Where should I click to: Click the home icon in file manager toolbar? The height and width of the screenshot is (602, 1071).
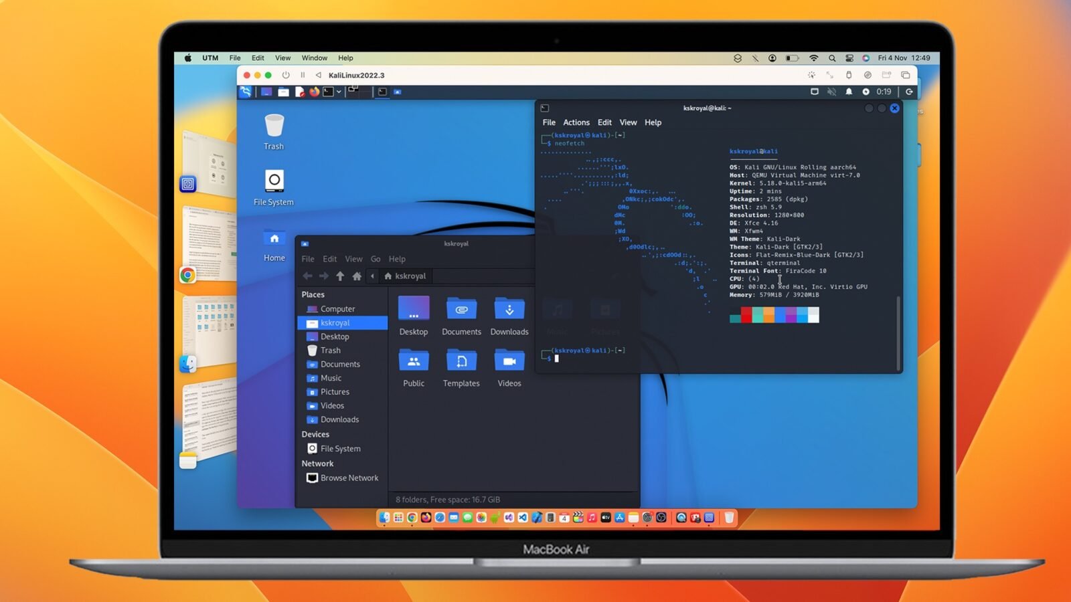click(x=357, y=276)
